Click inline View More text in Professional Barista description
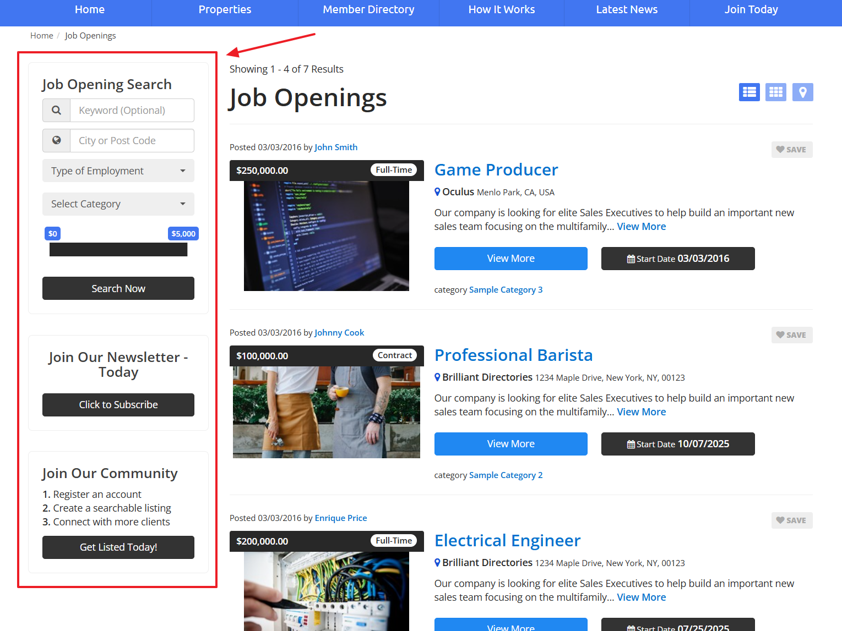This screenshot has width=842, height=631. click(642, 412)
